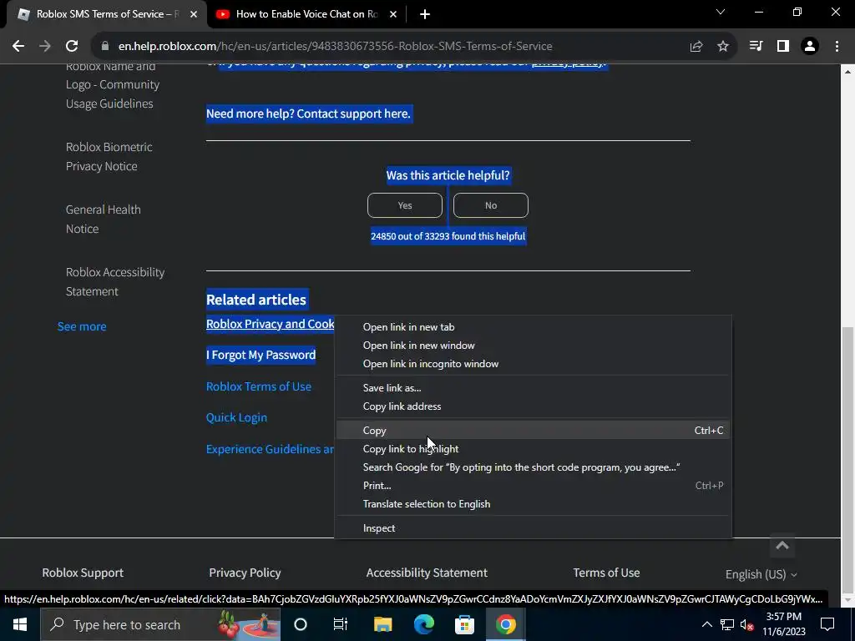The image size is (855, 641).
Task: Choose Print… from the context menu
Action: [x=533, y=486]
